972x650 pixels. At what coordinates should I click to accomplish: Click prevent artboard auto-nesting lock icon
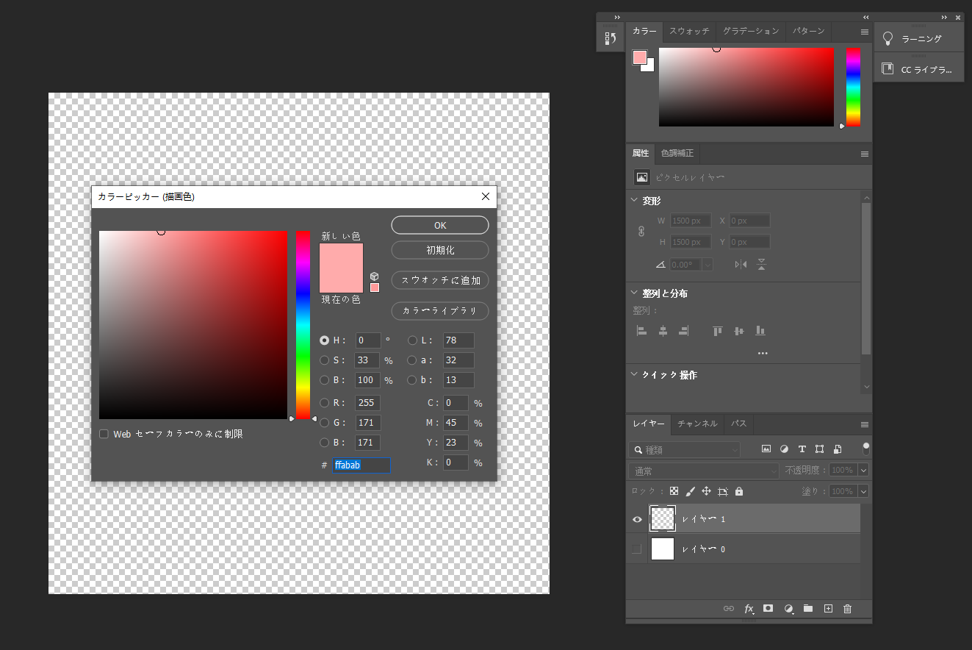pyautogui.click(x=723, y=491)
